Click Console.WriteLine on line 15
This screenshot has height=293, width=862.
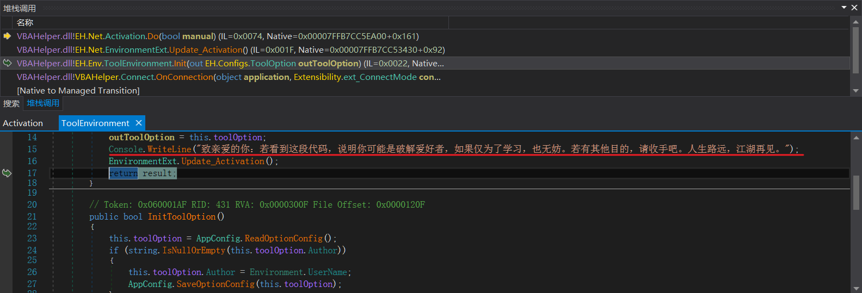pos(150,149)
